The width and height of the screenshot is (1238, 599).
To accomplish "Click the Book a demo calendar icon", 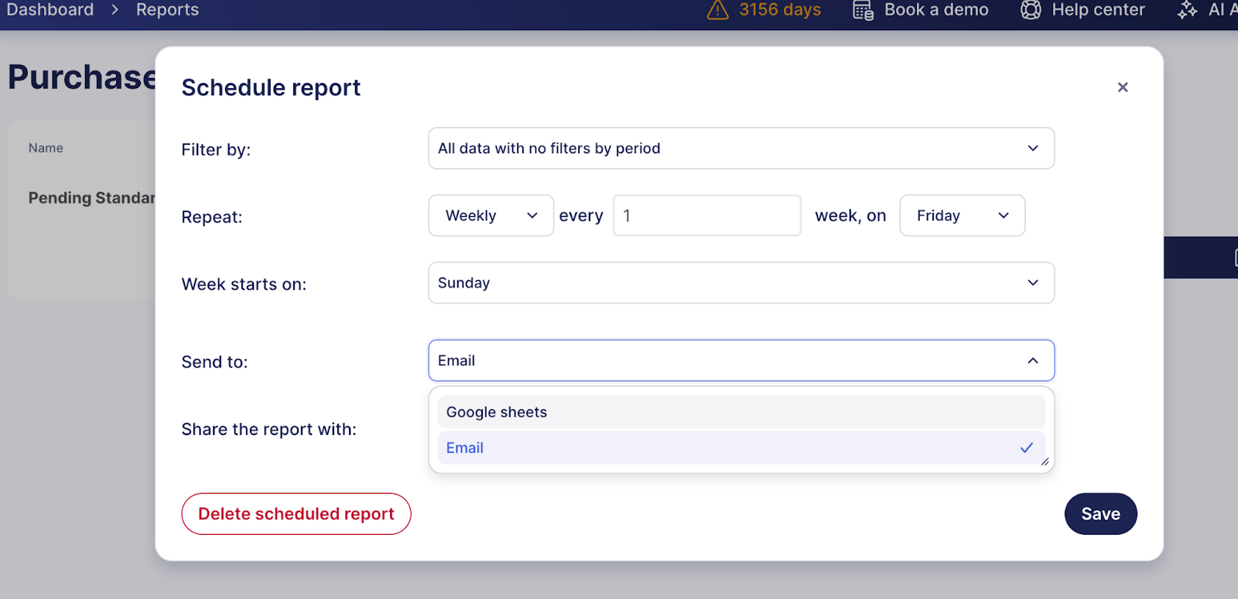I will point(863,10).
